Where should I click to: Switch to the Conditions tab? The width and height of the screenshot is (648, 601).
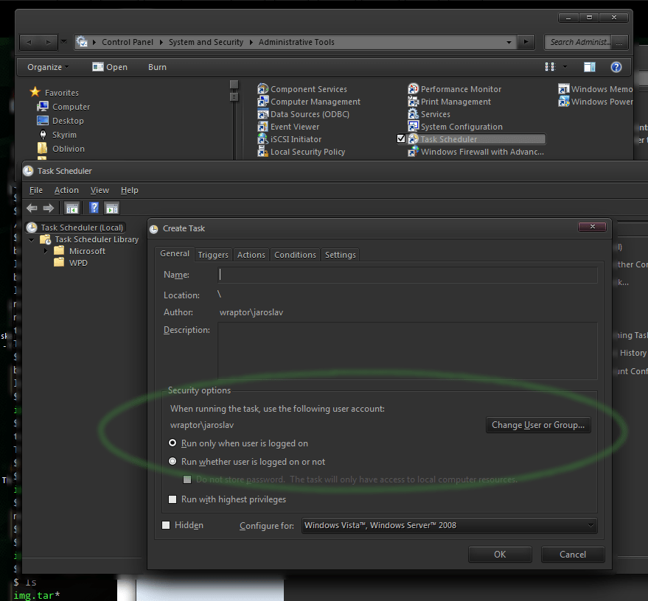coord(295,255)
